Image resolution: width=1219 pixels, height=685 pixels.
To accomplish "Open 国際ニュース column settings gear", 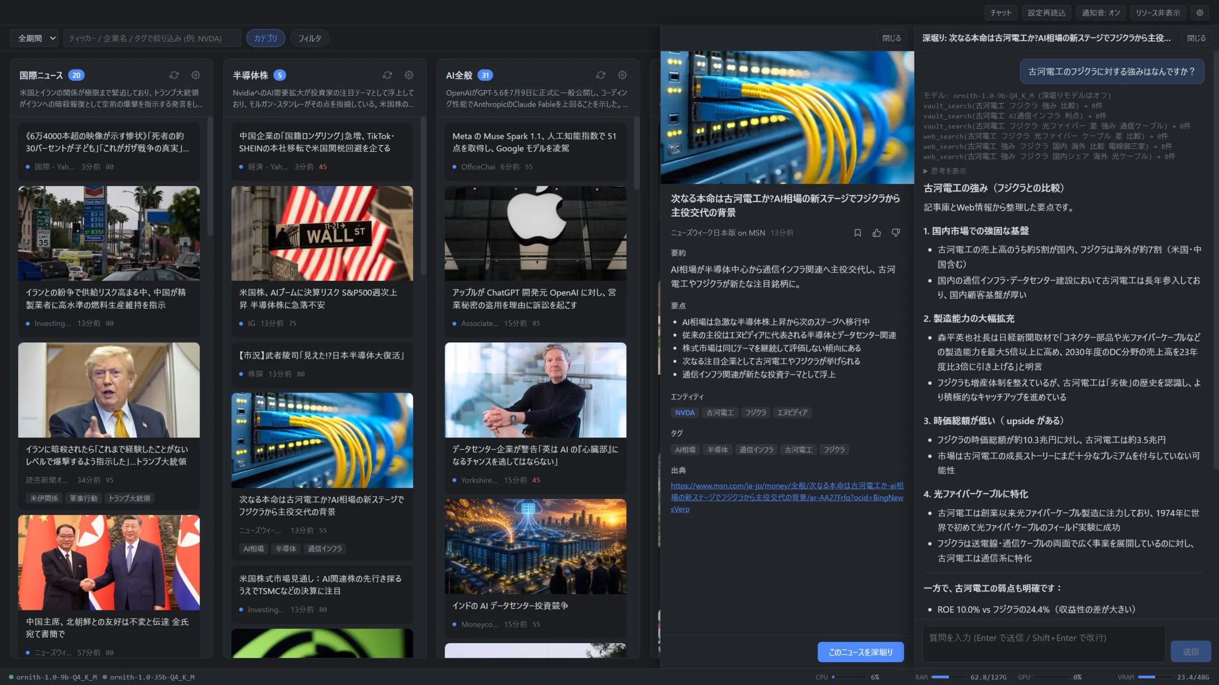I will 196,75.
